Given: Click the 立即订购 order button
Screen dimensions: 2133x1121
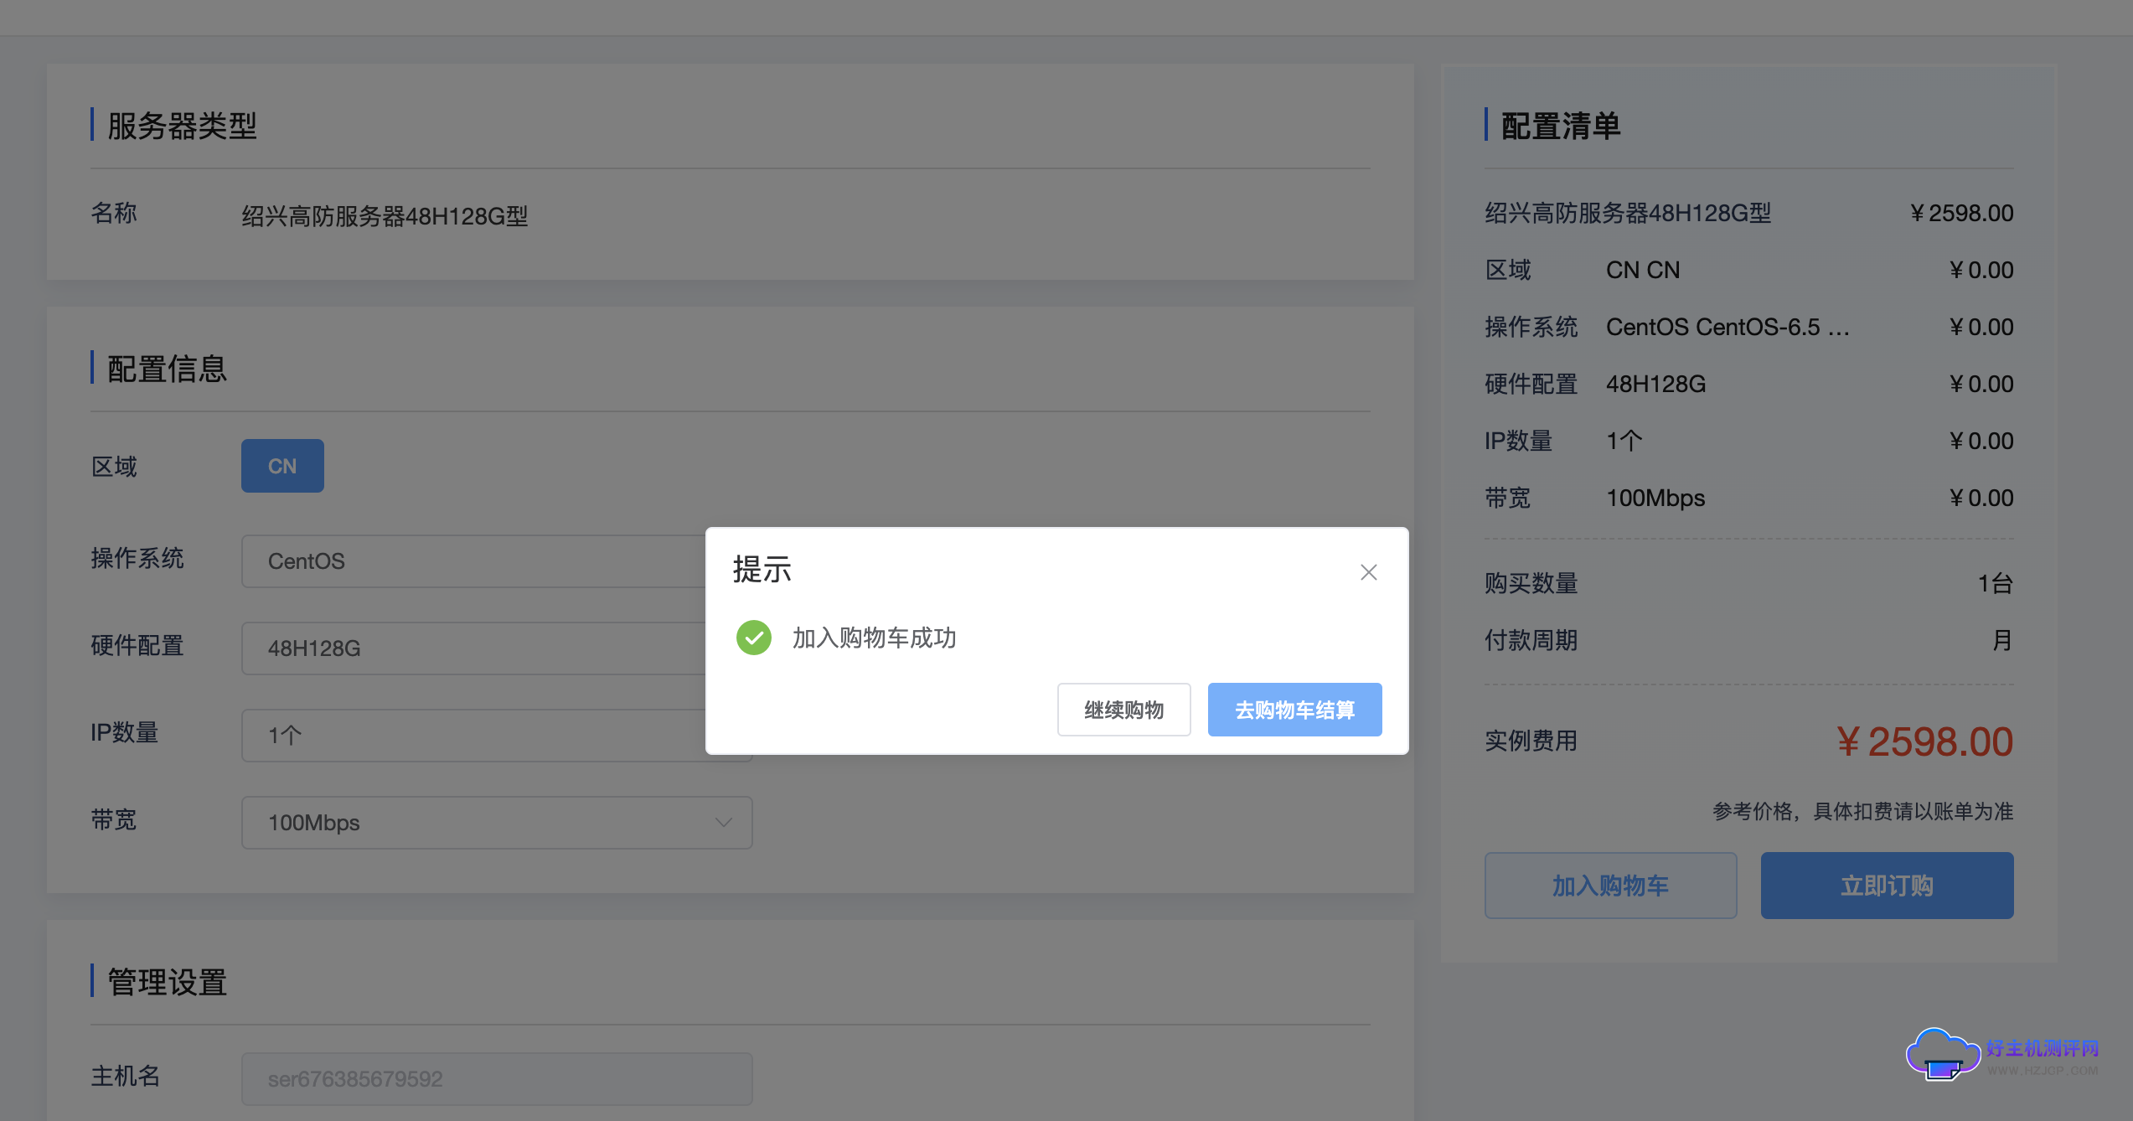Looking at the screenshot, I should point(1886,886).
